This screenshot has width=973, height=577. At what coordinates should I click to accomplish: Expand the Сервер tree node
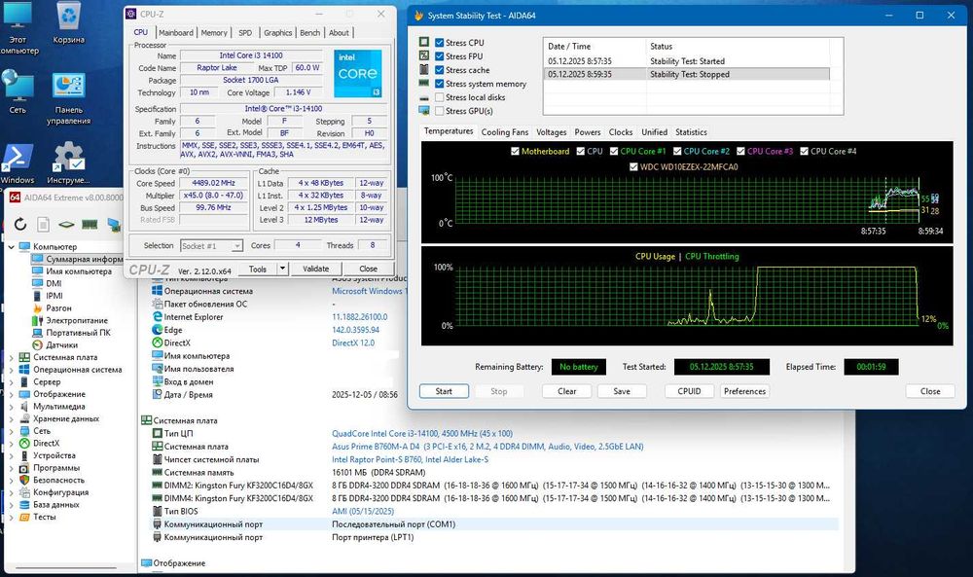tap(11, 381)
